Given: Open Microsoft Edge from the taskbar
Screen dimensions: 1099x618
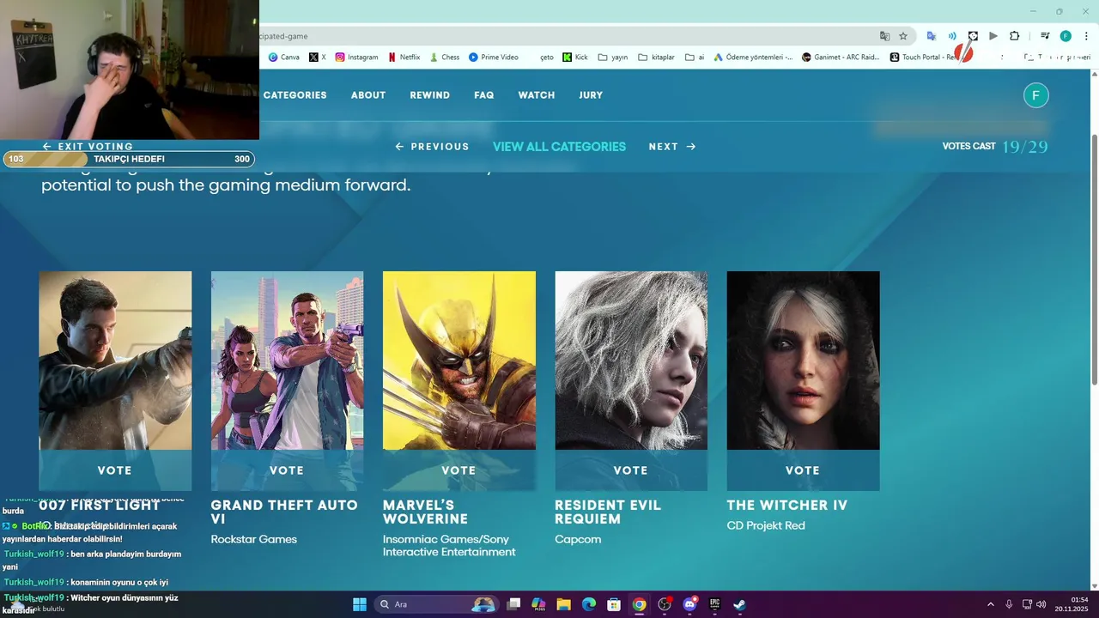Looking at the screenshot, I should (589, 604).
